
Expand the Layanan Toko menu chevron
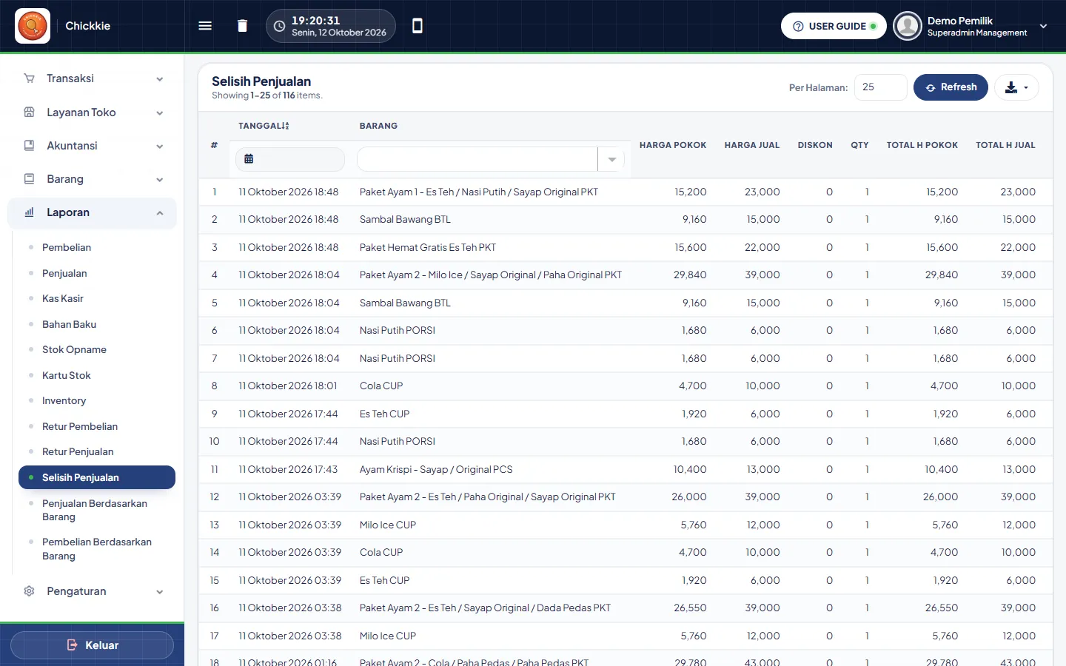point(160,113)
